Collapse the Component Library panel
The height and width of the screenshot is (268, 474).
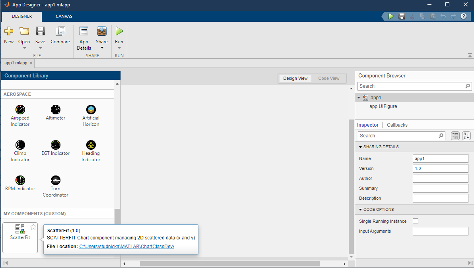coord(5,263)
